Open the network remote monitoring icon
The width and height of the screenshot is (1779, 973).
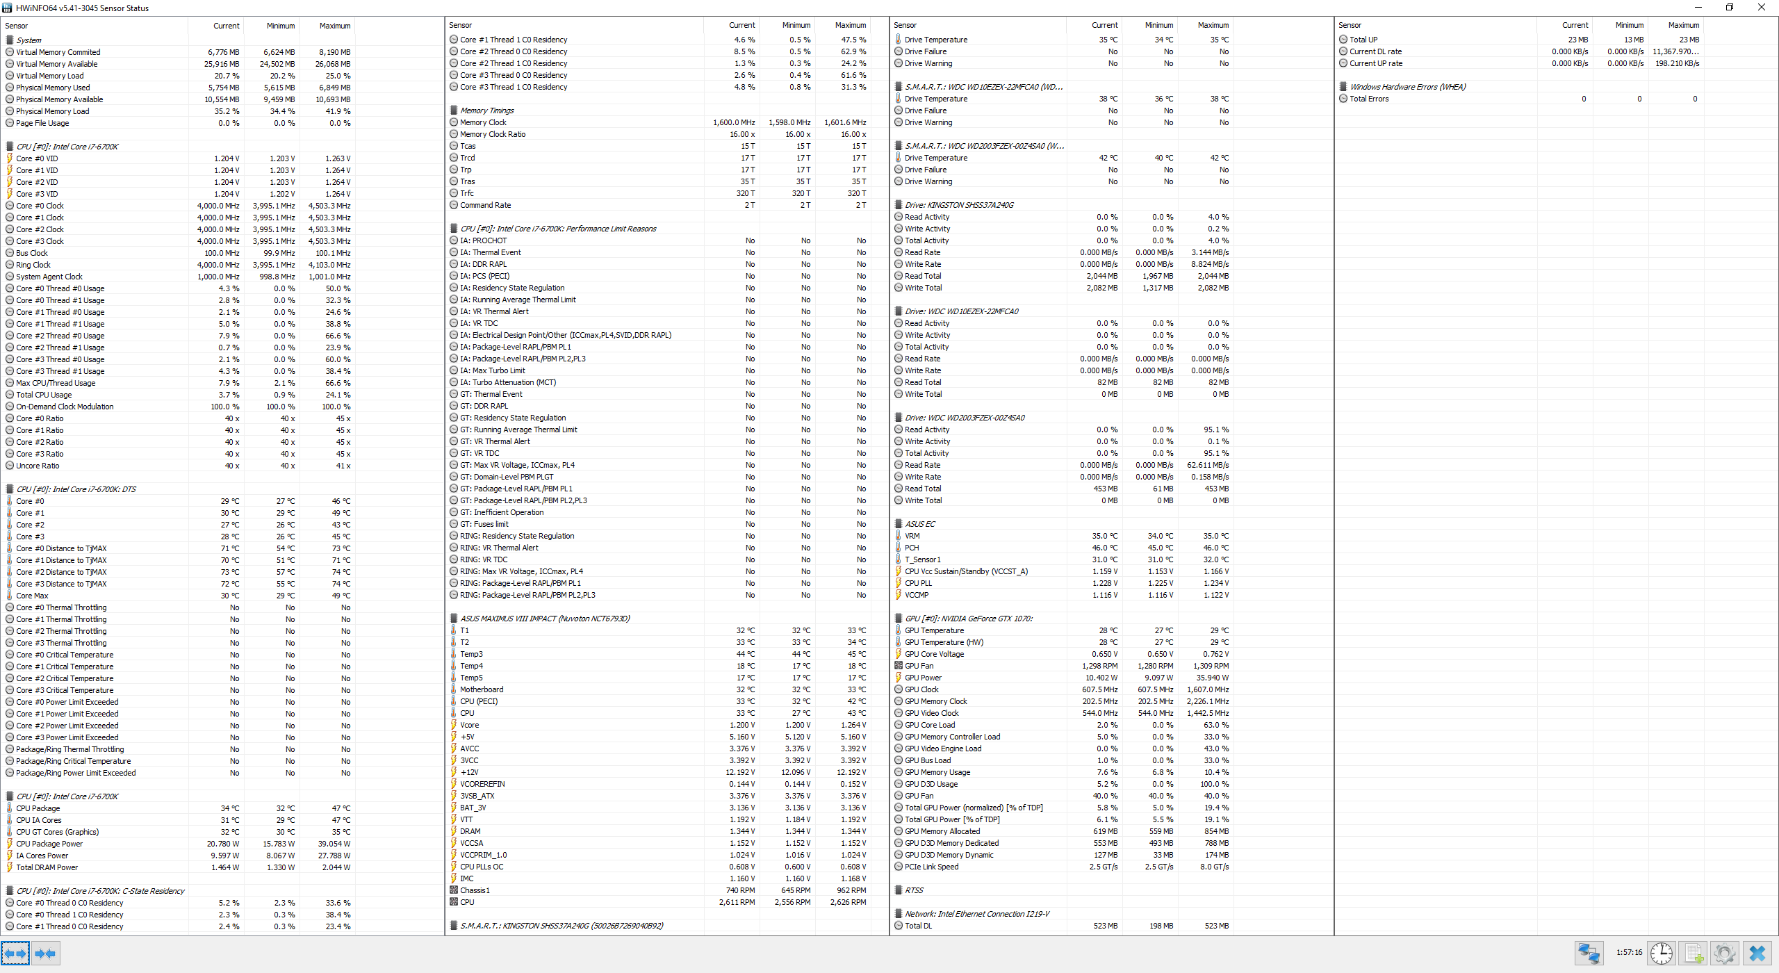(1588, 953)
